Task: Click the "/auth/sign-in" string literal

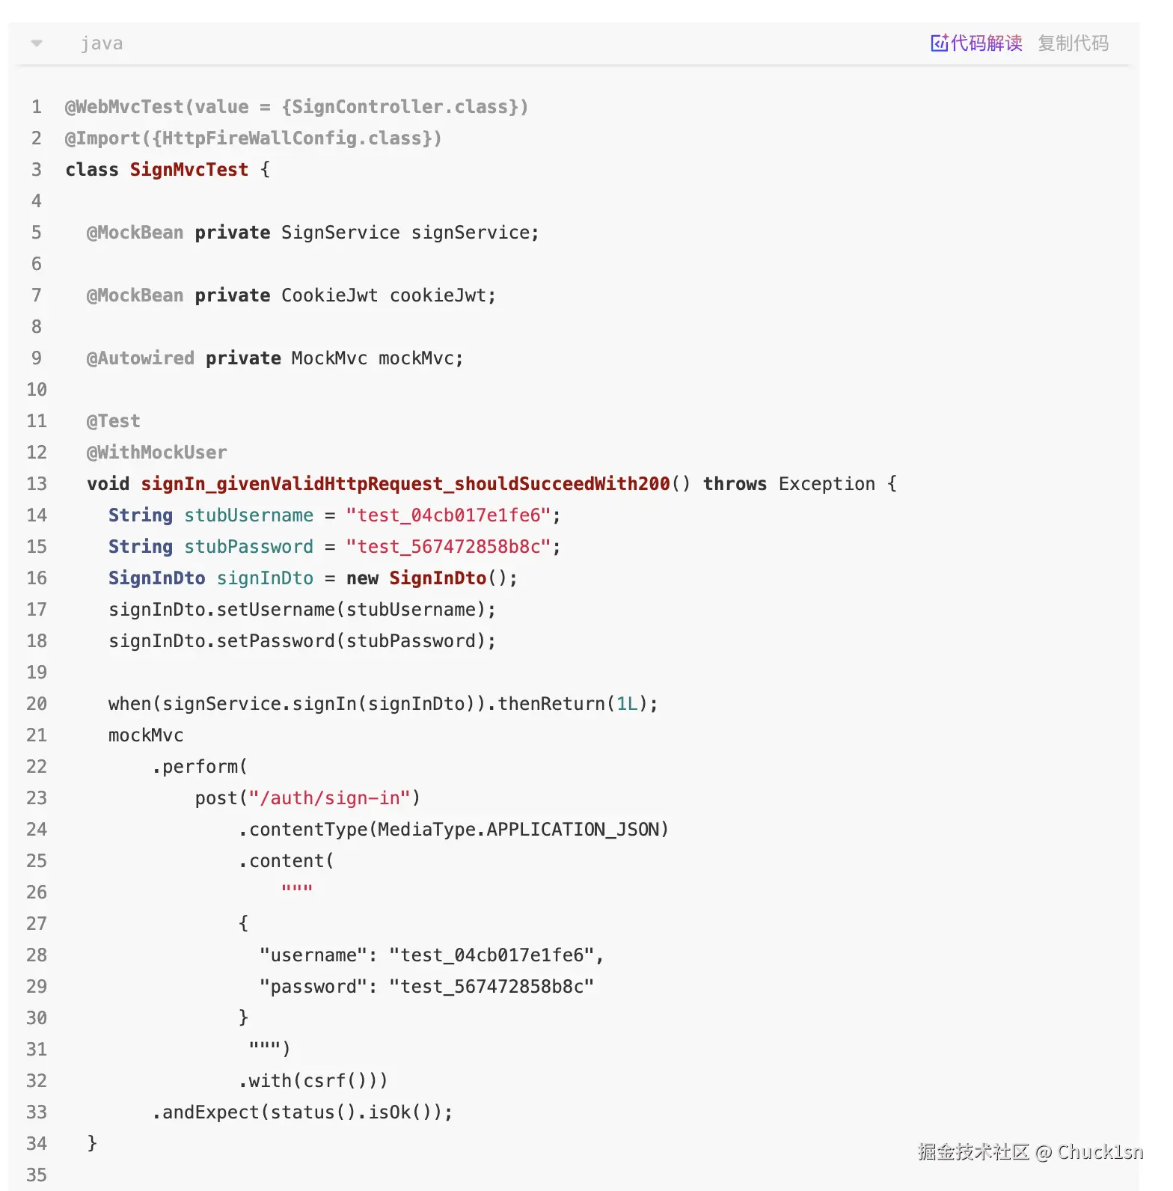Action: (x=329, y=798)
